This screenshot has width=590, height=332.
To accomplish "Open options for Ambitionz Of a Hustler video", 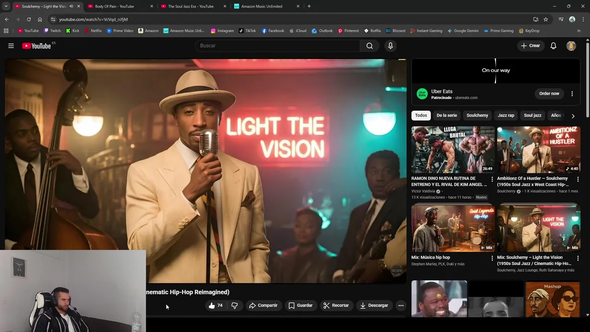I will tap(578, 179).
